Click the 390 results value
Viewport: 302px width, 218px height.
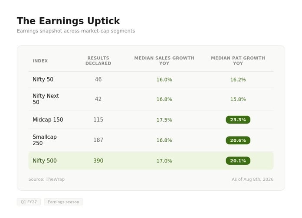click(98, 161)
